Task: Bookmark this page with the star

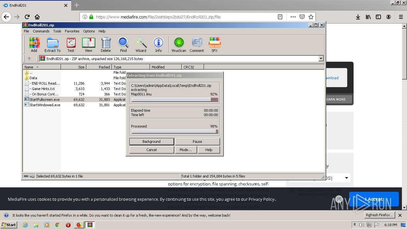Action: 311,17
